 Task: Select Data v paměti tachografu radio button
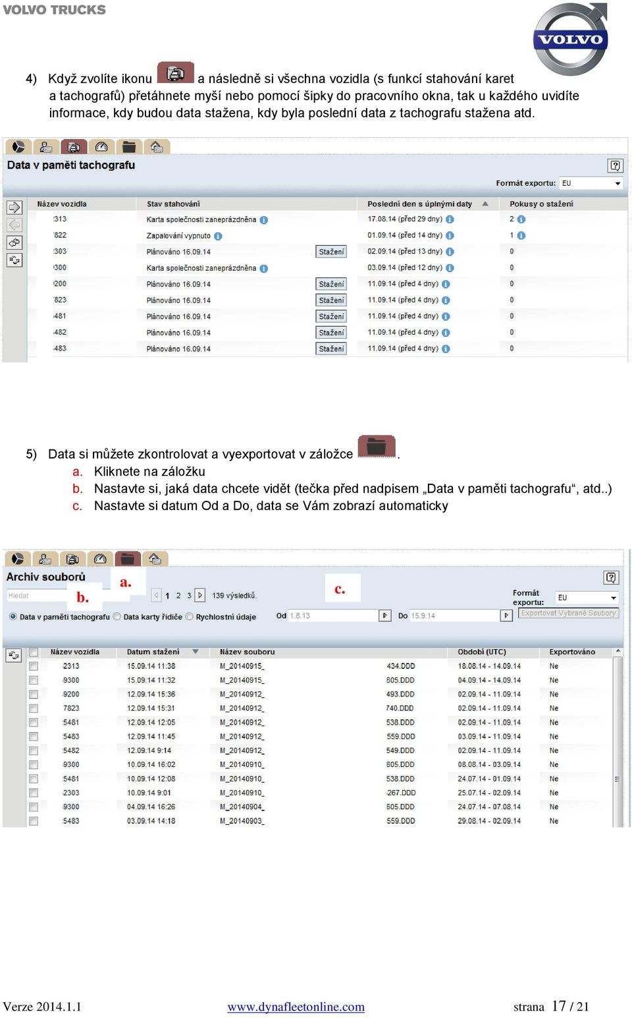point(13,617)
